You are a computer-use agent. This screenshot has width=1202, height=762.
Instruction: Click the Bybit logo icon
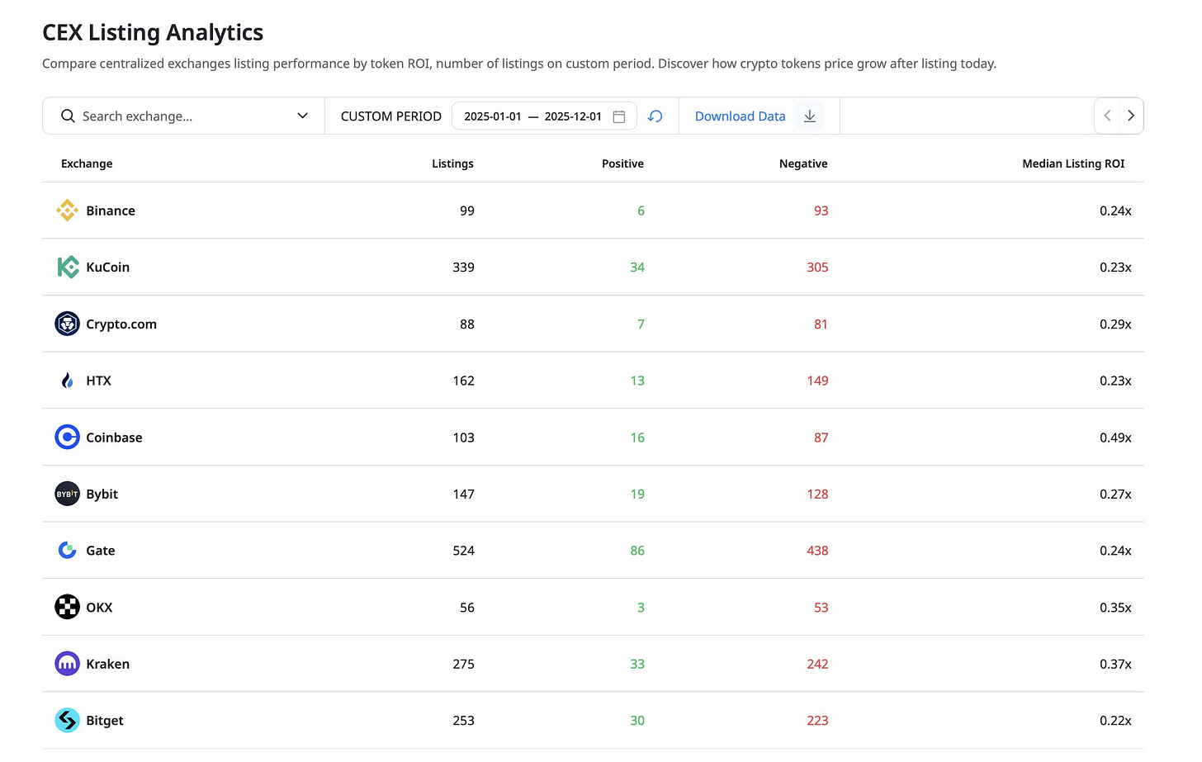(x=67, y=494)
